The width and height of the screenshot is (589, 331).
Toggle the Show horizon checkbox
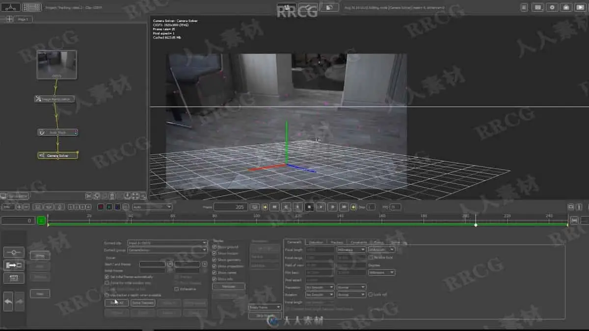214,254
